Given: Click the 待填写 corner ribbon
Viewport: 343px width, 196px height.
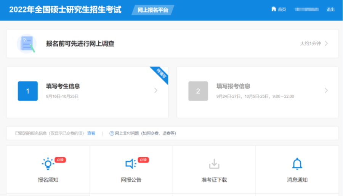Looking at the screenshot, I should [x=161, y=73].
